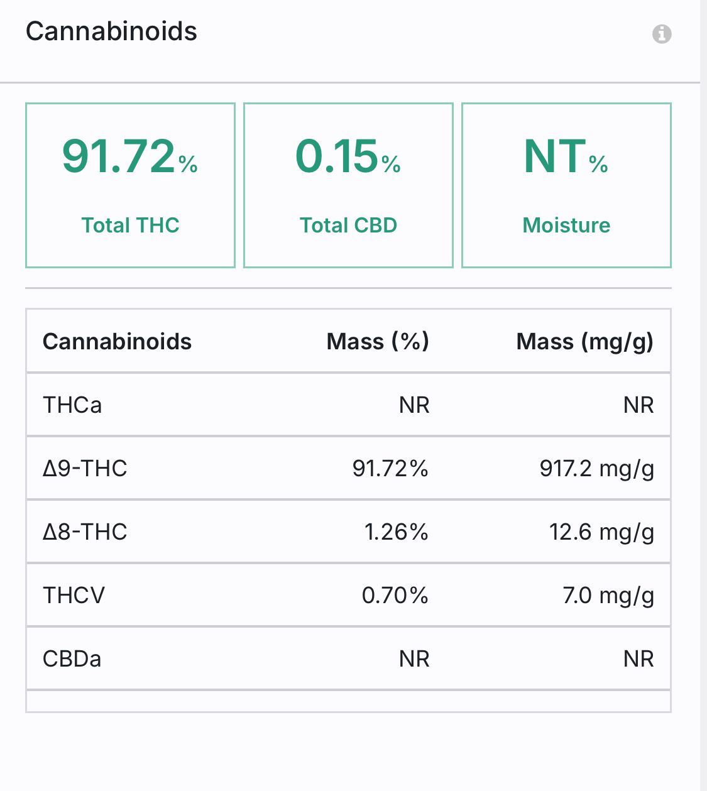707x791 pixels.
Task: Click the Mass (mg/g) column header
Action: coord(585,341)
